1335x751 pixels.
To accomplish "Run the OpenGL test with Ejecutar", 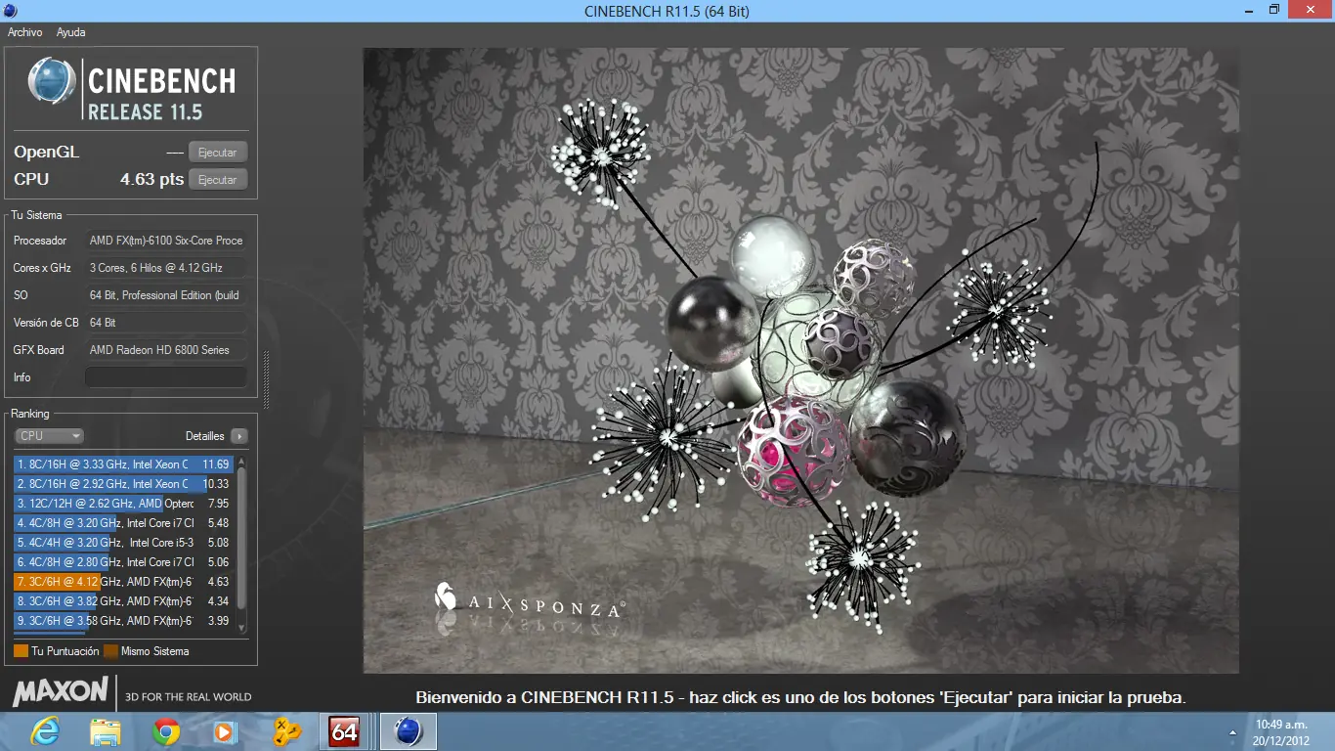I will [217, 153].
